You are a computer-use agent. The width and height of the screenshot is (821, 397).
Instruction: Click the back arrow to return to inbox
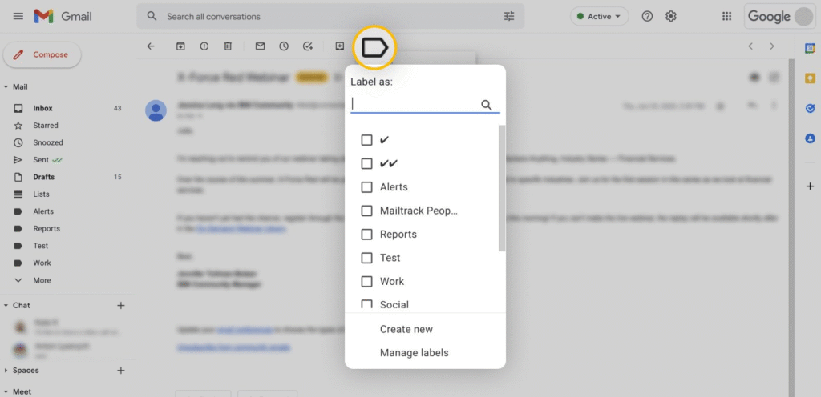(x=151, y=46)
